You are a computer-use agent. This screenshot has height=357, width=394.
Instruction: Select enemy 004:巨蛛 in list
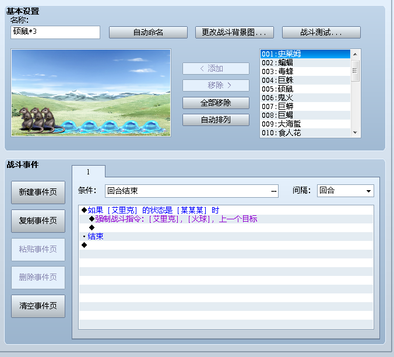[x=305, y=80]
